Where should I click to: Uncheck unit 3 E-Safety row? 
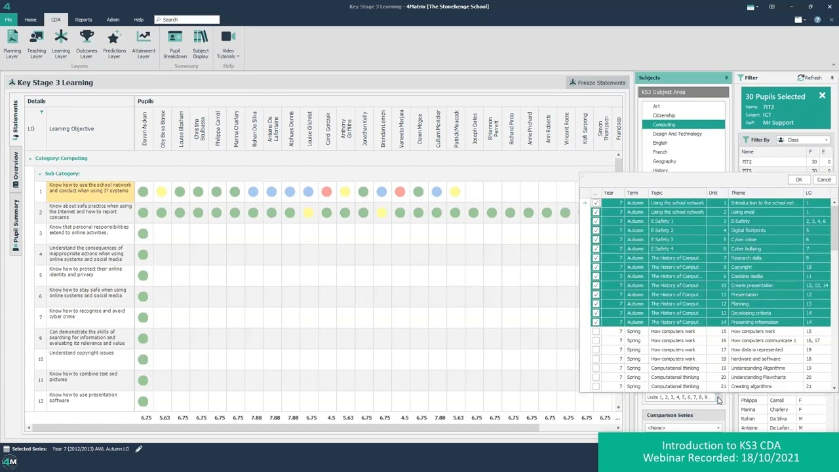tap(596, 221)
